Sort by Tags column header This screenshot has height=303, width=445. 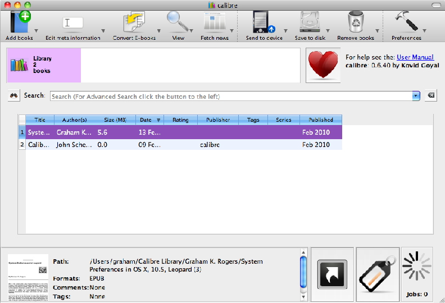click(x=253, y=120)
